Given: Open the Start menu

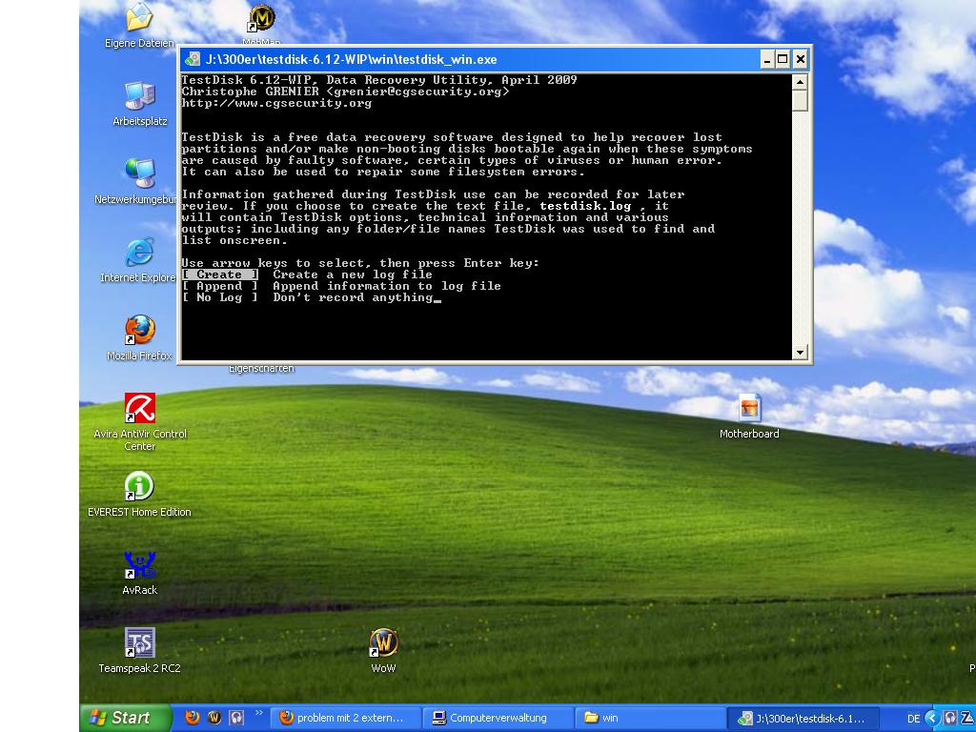Looking at the screenshot, I should pyautogui.click(x=125, y=718).
